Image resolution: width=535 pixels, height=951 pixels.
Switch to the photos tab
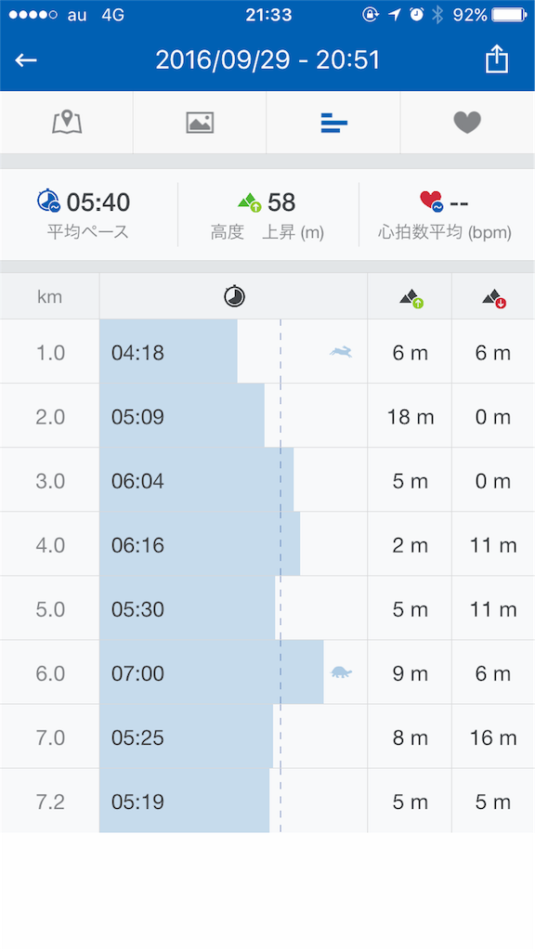pyautogui.click(x=200, y=123)
